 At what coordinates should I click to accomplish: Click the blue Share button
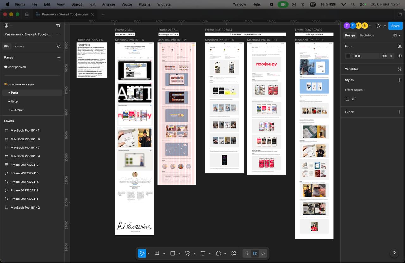[395, 26]
